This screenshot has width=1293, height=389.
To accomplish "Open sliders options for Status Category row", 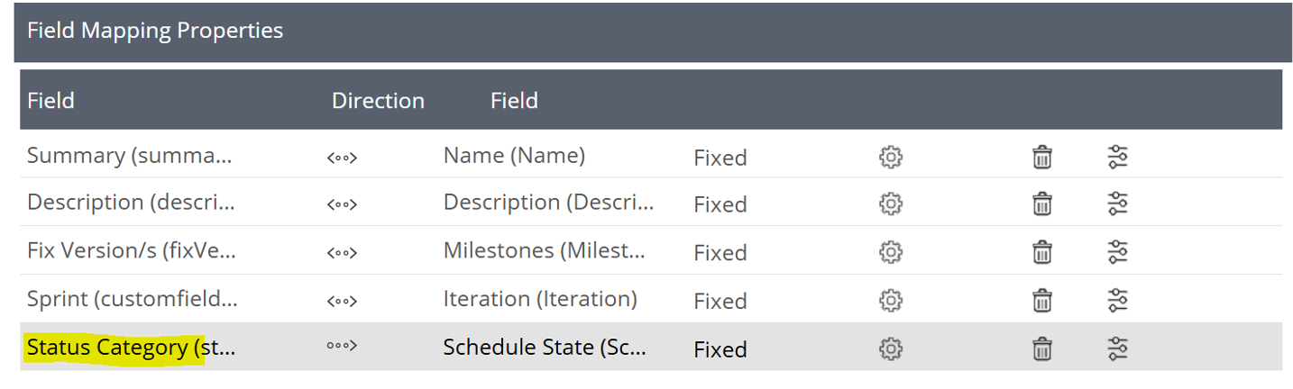I will [1117, 348].
